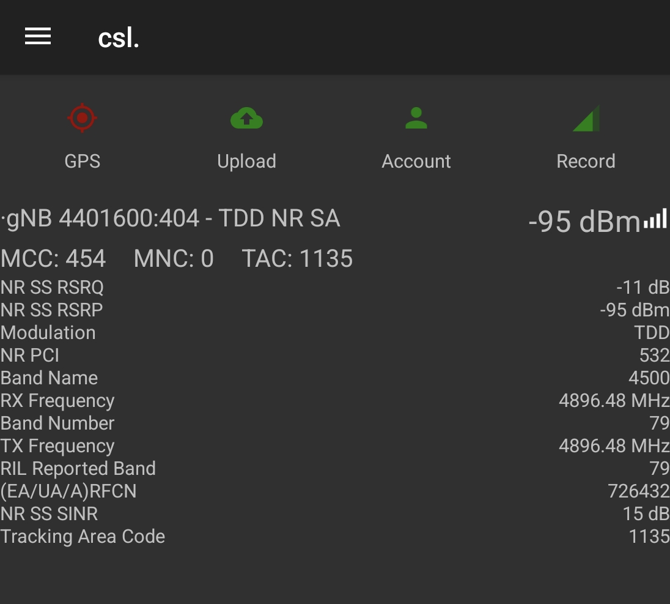Click the Record label text
670x604 pixels.
coord(585,161)
